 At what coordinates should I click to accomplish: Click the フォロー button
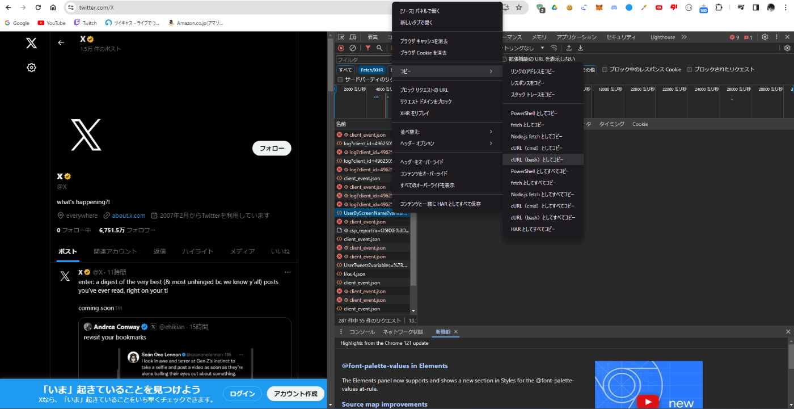[x=272, y=148]
